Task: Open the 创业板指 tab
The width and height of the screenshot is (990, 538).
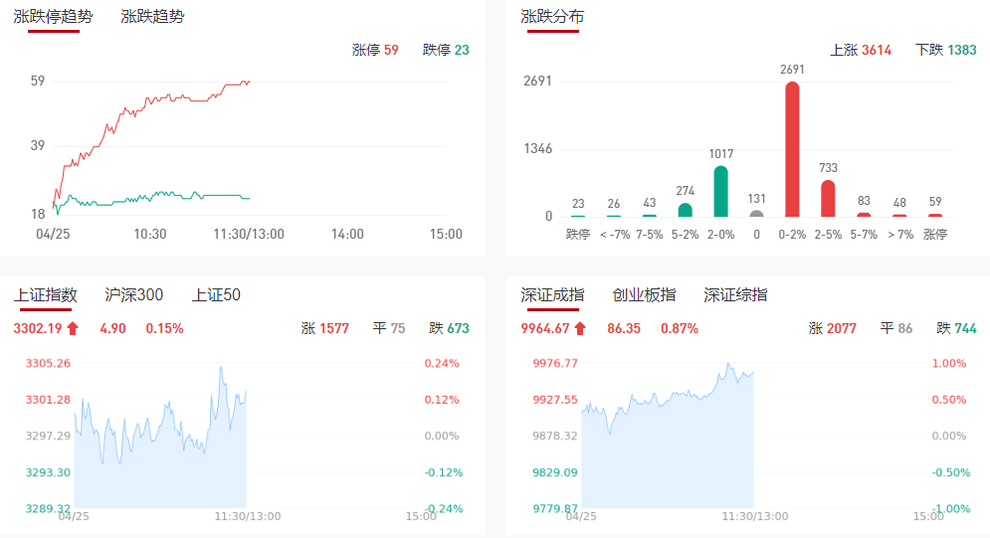Action: 644,294
